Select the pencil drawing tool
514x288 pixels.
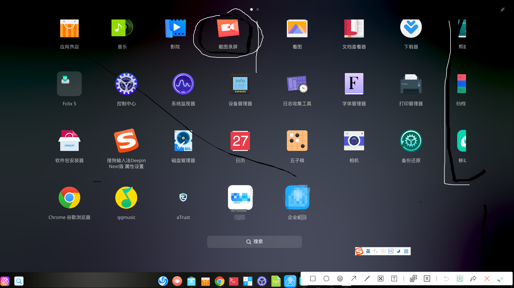pyautogui.click(x=367, y=279)
